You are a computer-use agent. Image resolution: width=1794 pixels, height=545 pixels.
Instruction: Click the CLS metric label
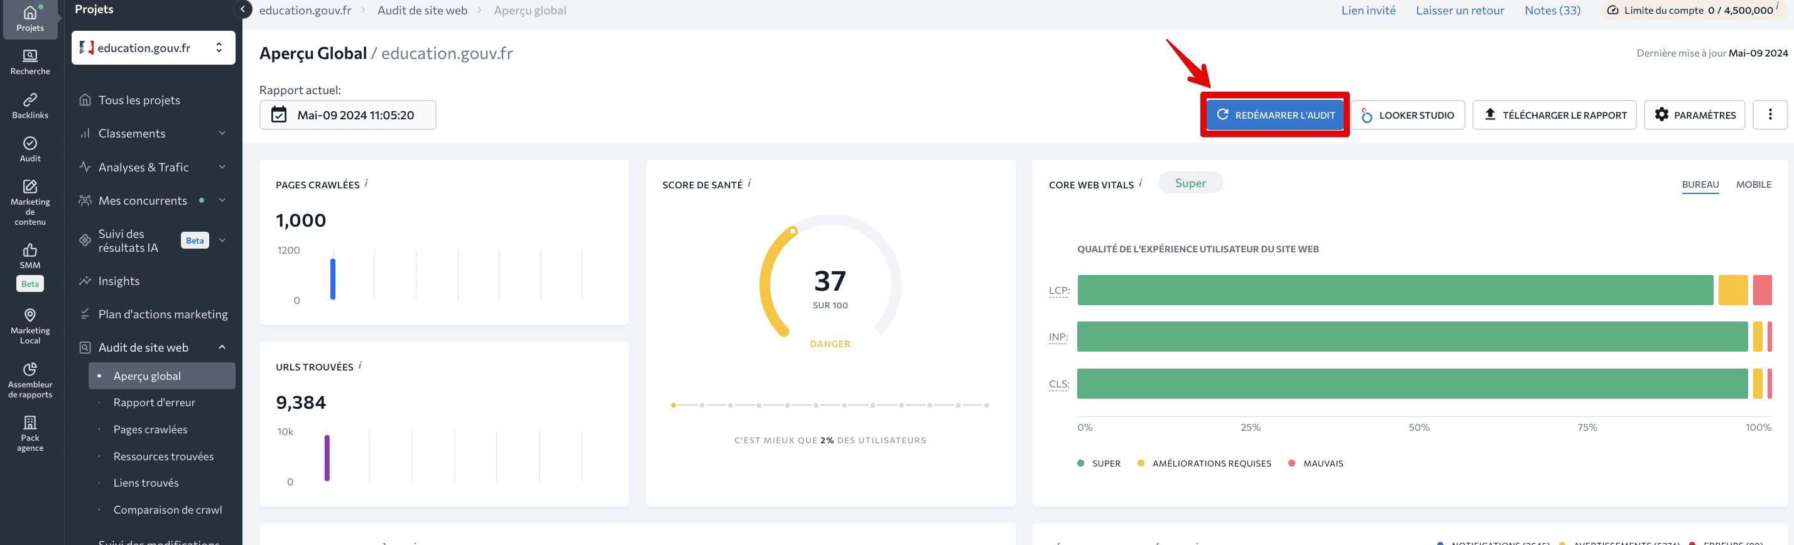[1058, 384]
